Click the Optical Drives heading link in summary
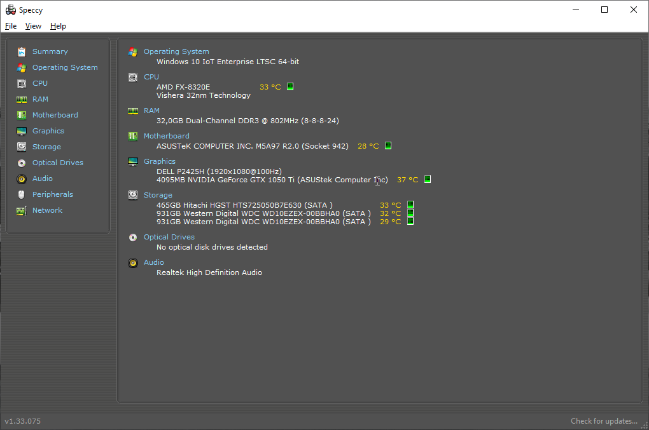The width and height of the screenshot is (649, 430). pos(169,237)
